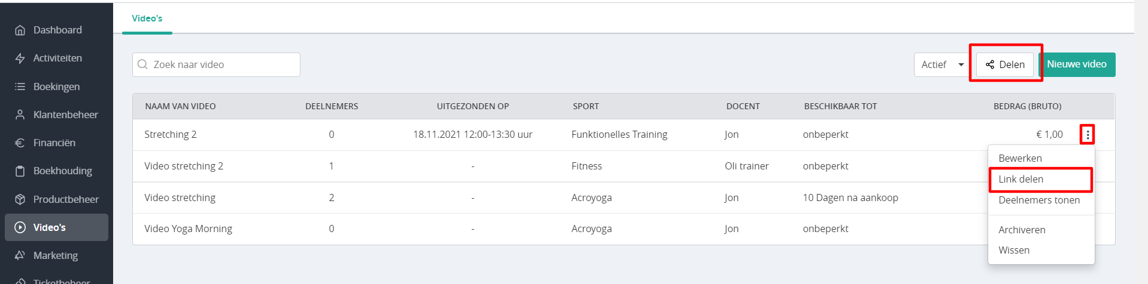Open Marketing via the megaphone icon

point(20,255)
